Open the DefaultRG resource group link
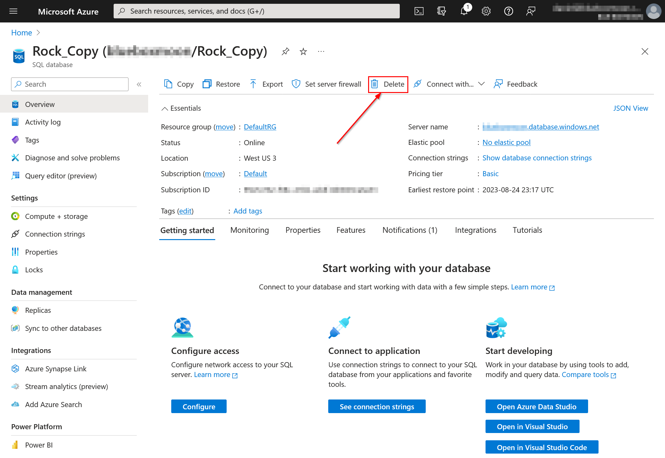Screen dimensions: 665x458 coord(260,127)
